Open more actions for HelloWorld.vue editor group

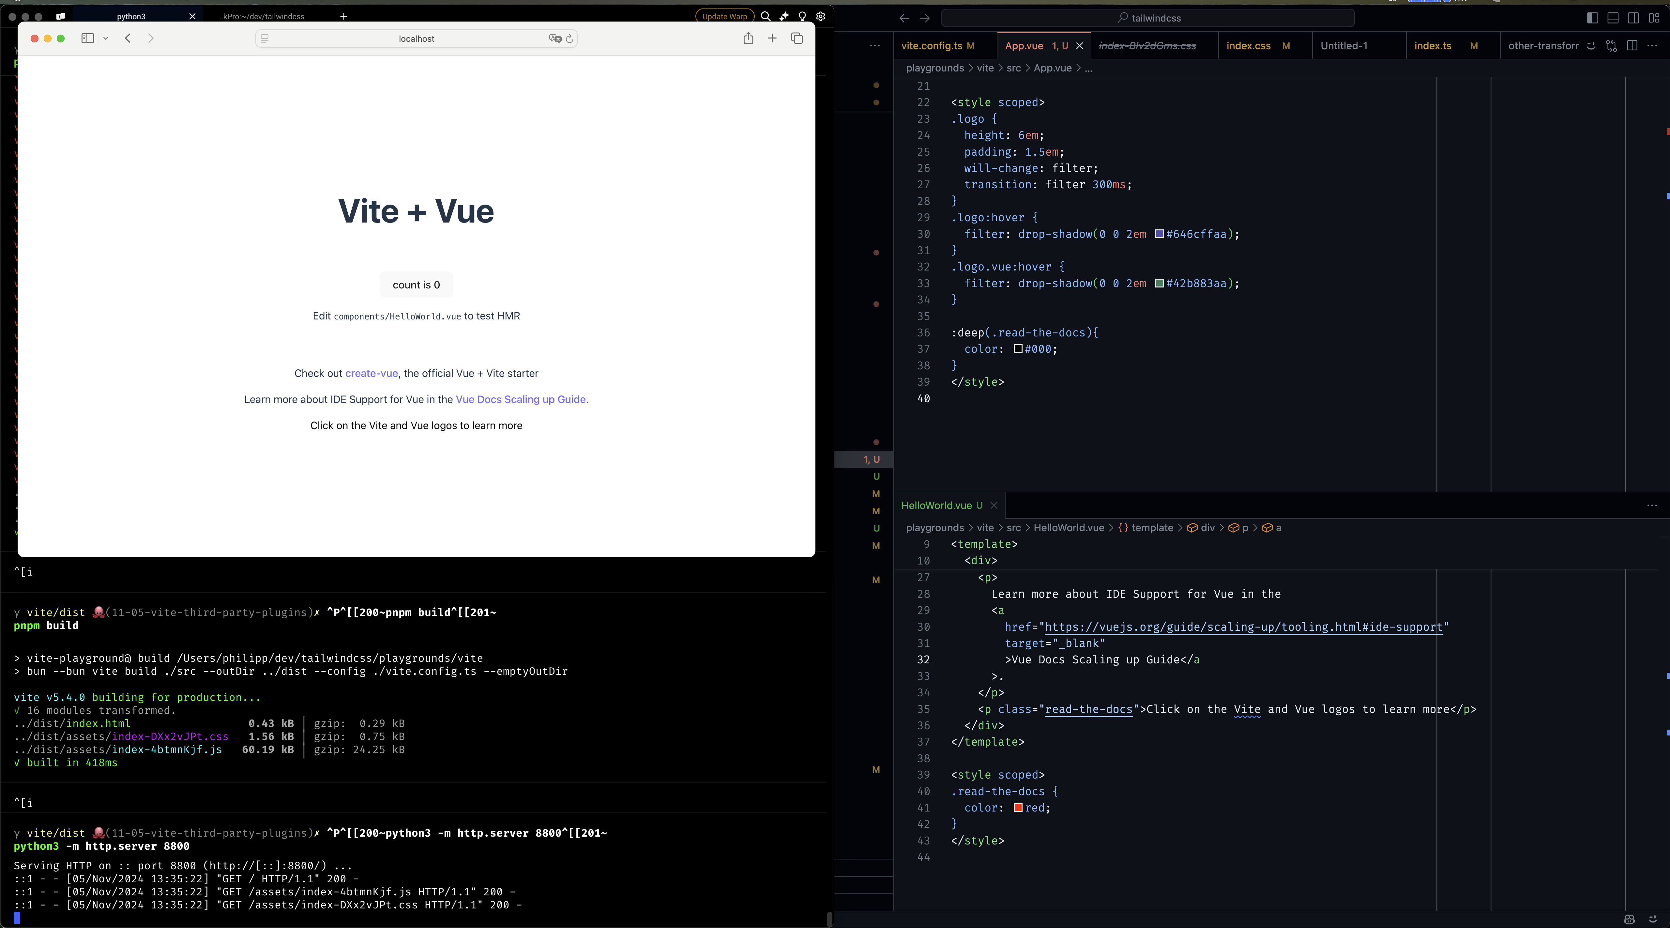[x=1652, y=505]
